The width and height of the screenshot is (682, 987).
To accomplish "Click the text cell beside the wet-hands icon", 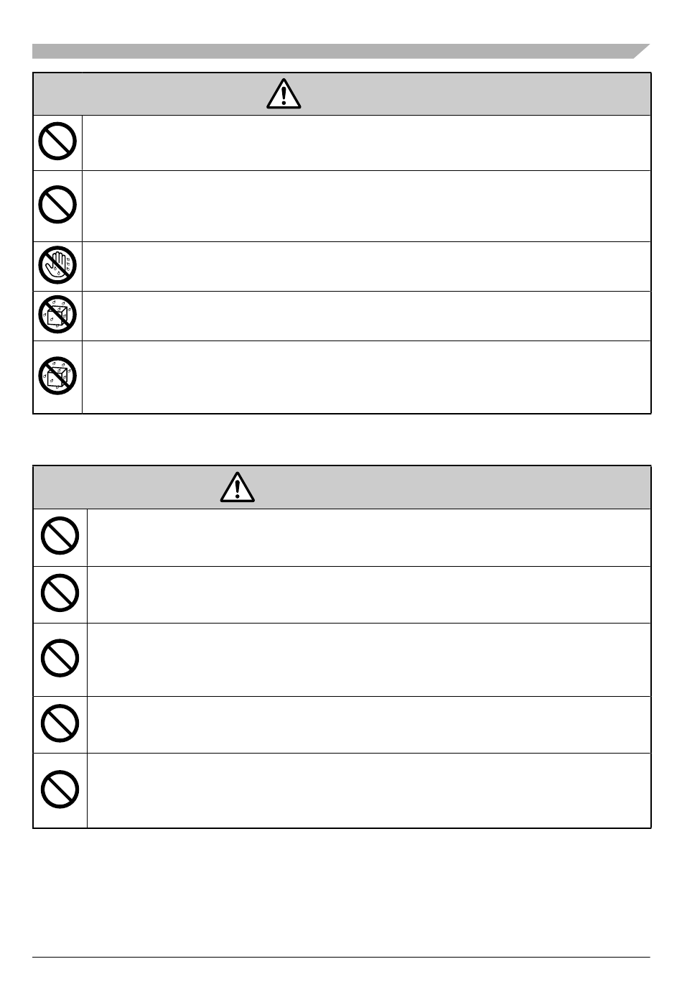I will pos(366,267).
